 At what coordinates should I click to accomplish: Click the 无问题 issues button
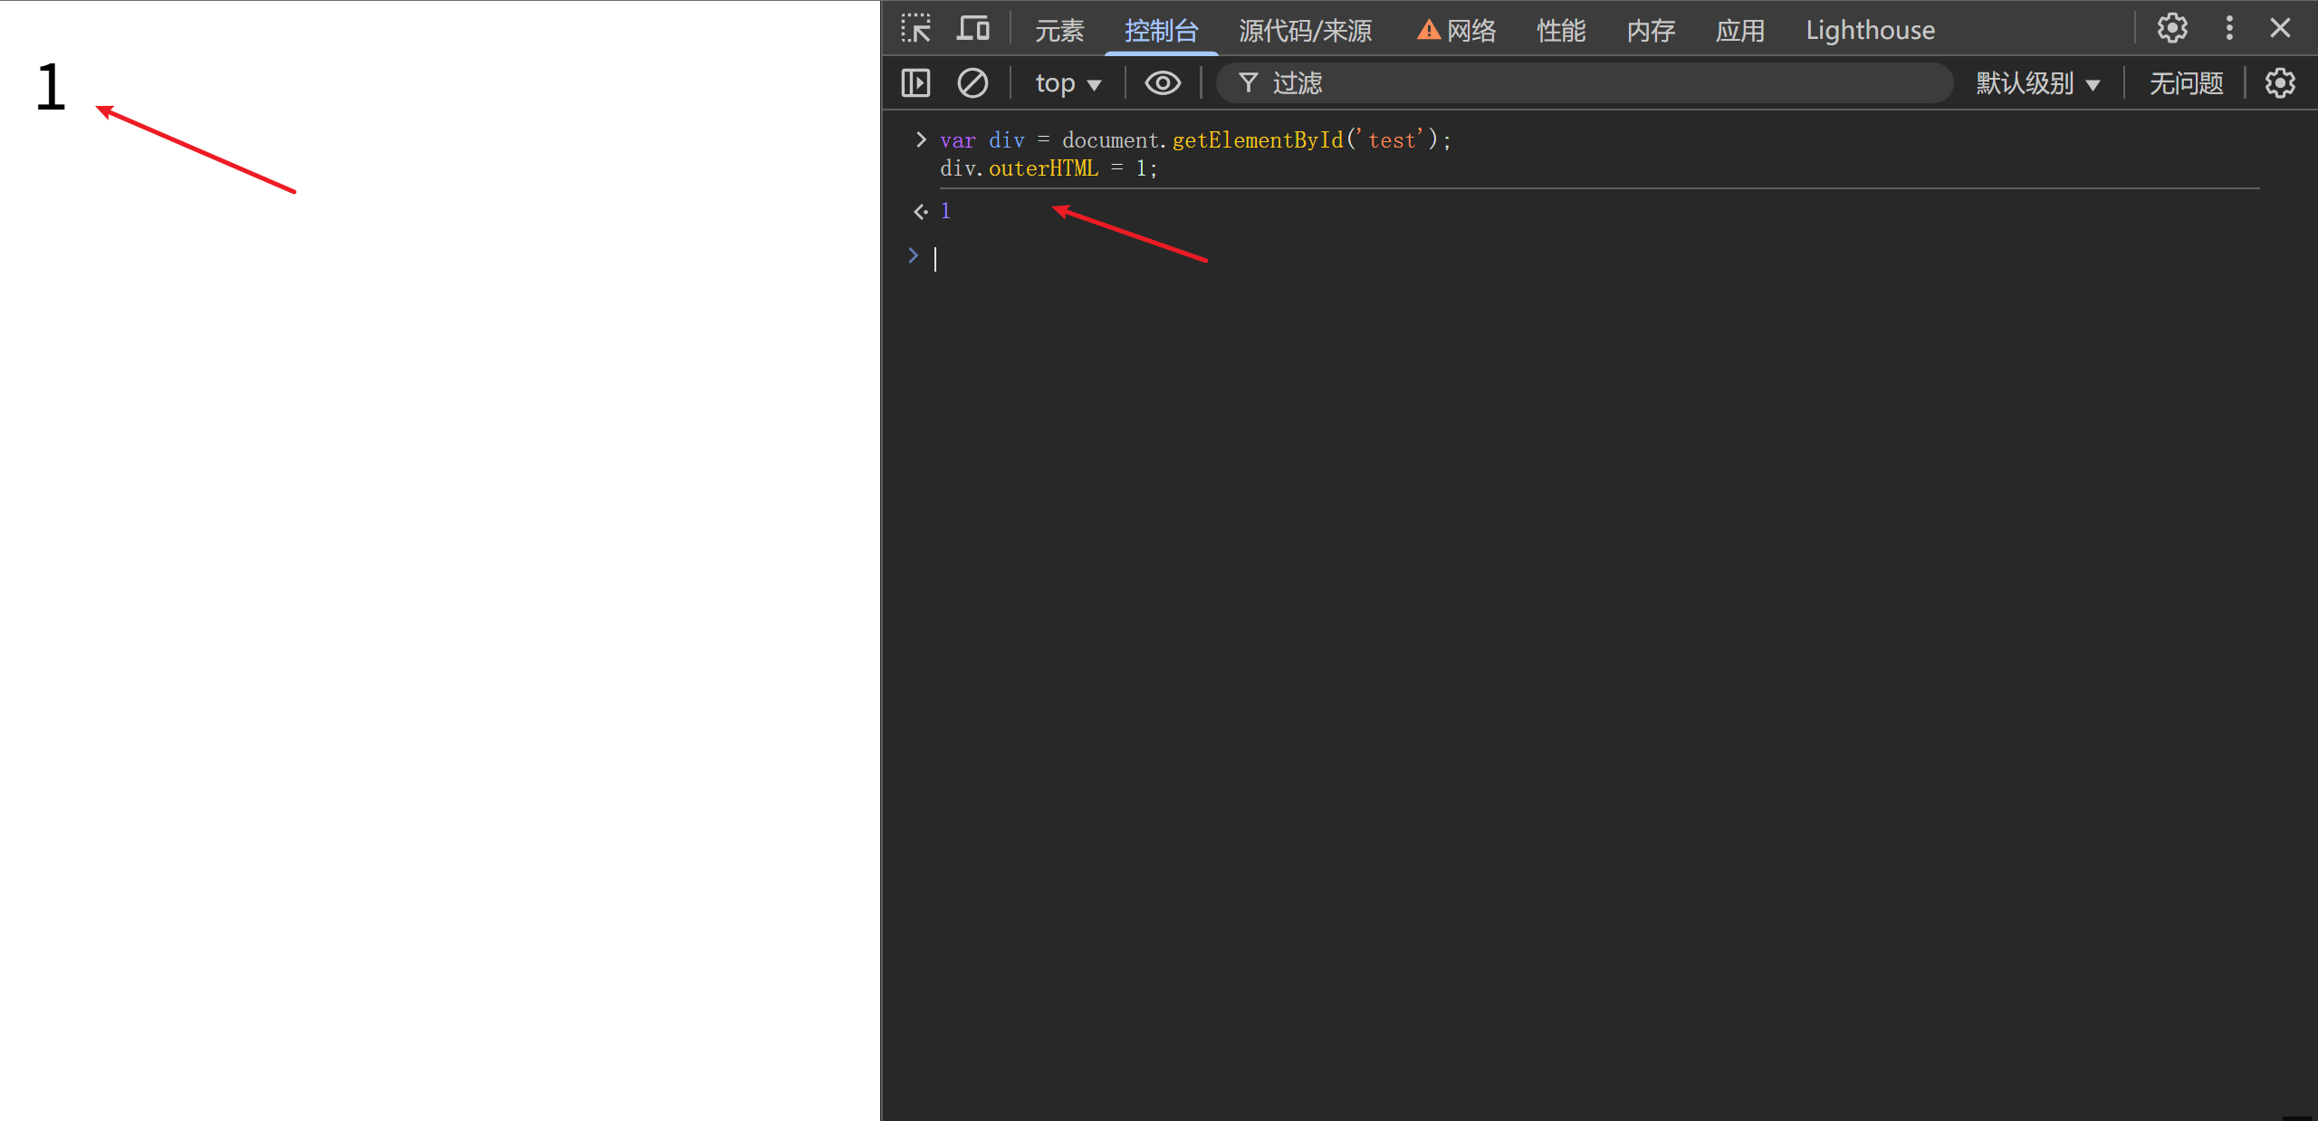(x=2186, y=83)
